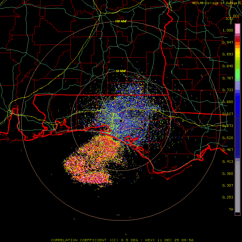This screenshot has height=242, width=242.
Task: Select the 0.360 scale value
Action: tap(228, 173)
